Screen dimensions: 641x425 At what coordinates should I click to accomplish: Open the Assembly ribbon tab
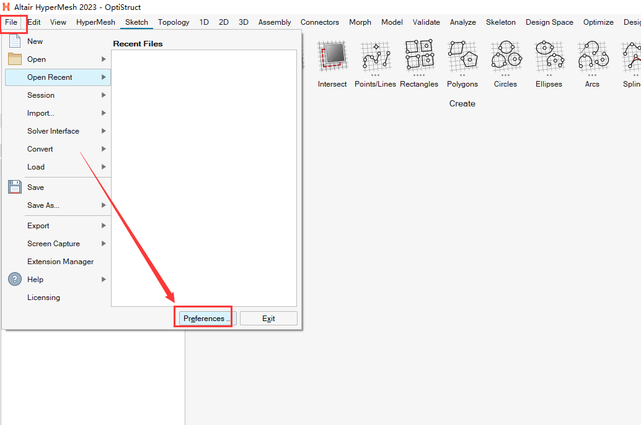274,22
